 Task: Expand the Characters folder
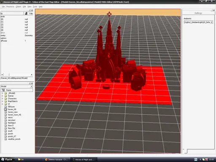click(x=2, y=99)
